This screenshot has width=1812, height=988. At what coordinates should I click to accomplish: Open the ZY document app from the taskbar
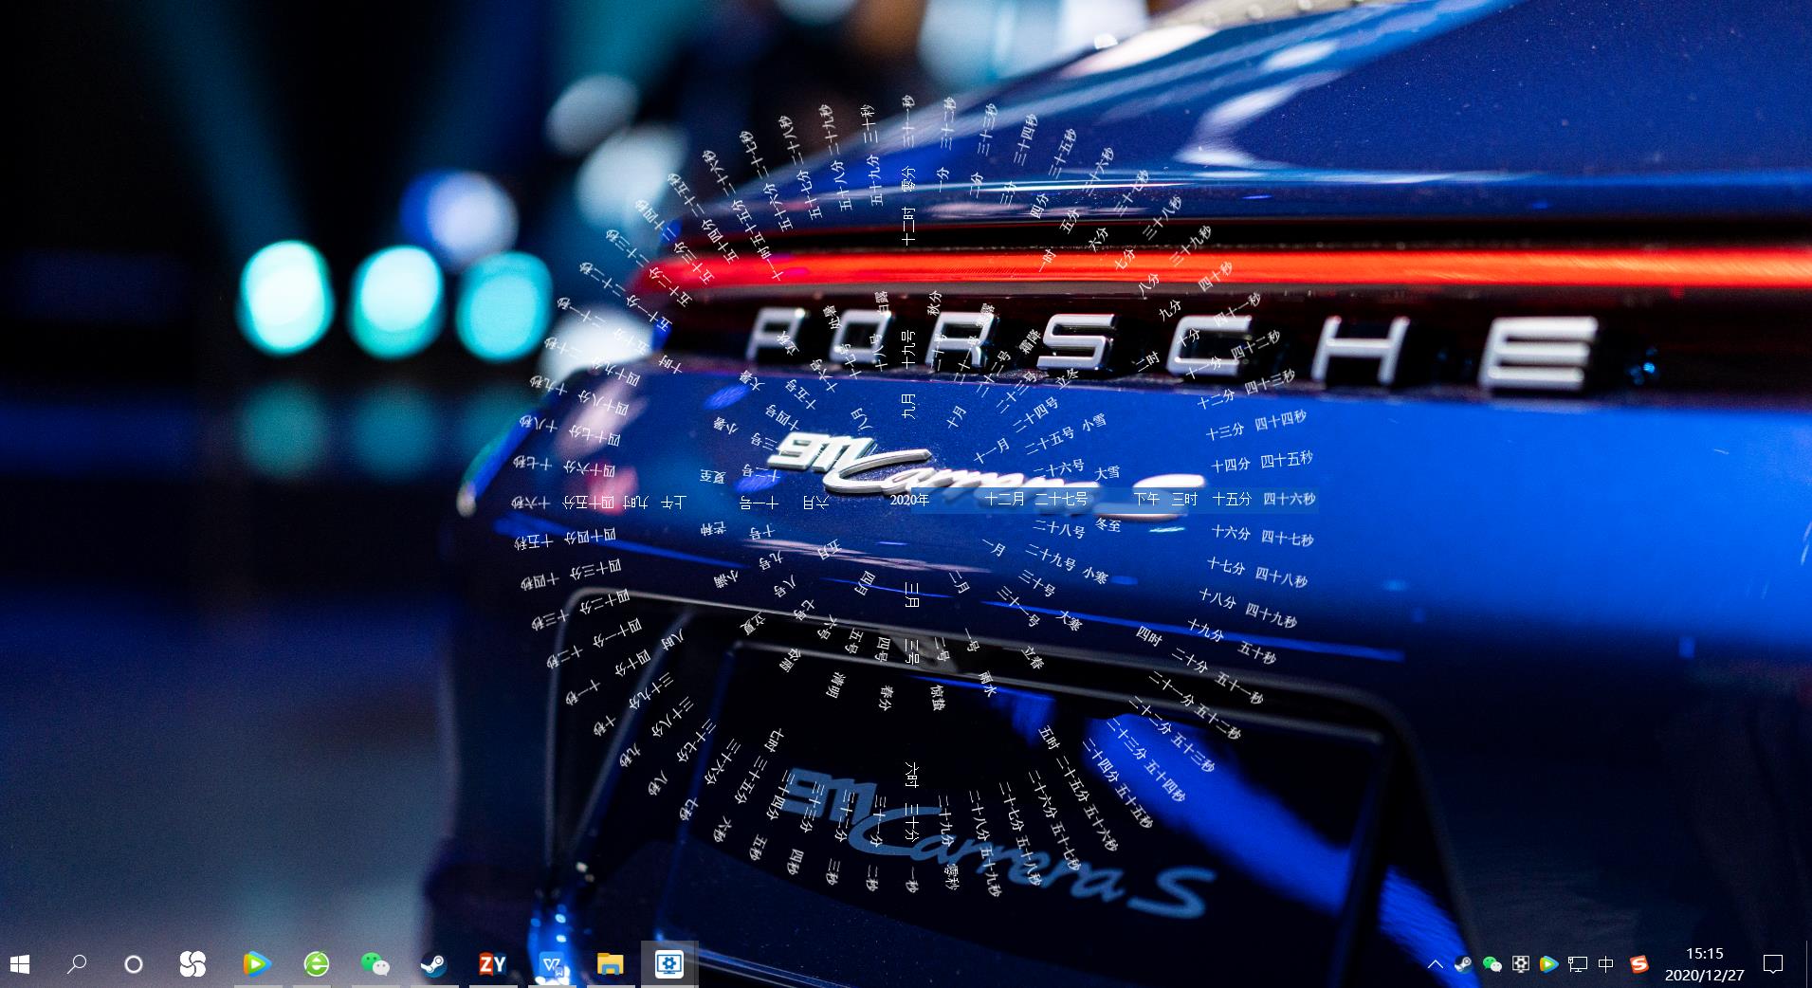[x=492, y=965]
